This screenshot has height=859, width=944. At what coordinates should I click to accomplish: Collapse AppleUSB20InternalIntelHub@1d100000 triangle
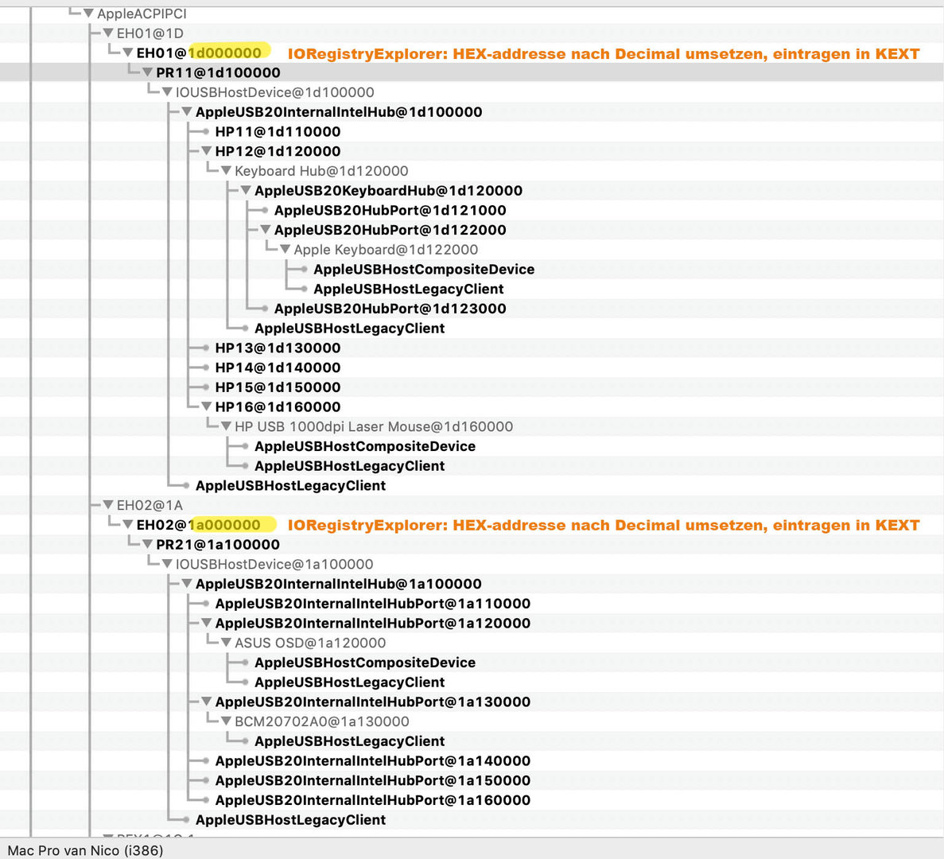(187, 111)
